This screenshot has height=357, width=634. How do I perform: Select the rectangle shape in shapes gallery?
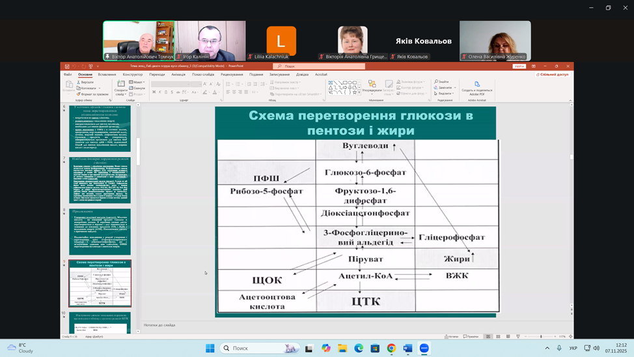[x=345, y=83]
